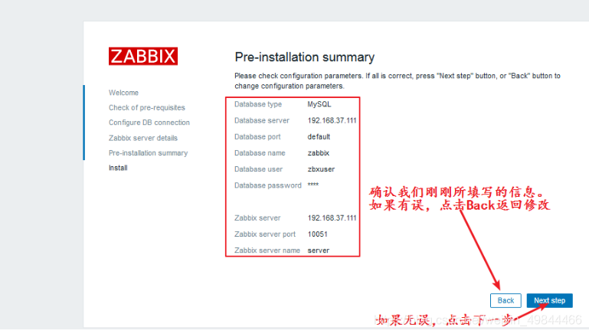Select the Install step in sidebar
The image size is (589, 334).
pos(118,168)
